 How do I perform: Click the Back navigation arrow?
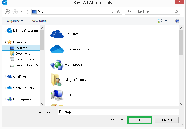point(7,12)
